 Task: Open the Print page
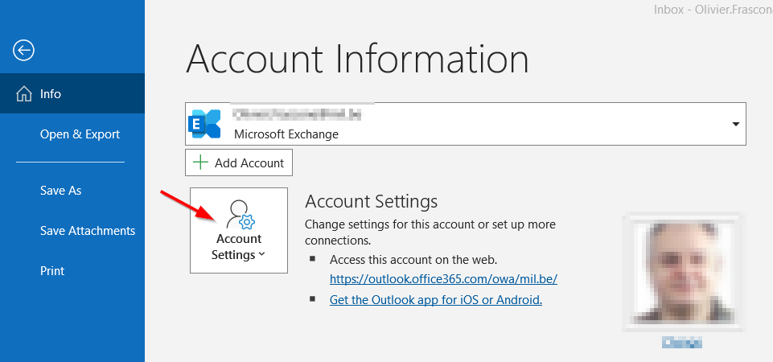(x=52, y=271)
